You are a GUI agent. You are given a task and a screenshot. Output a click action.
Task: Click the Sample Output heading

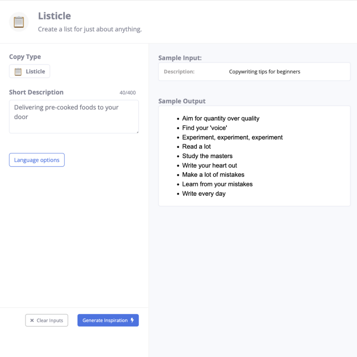(182, 101)
